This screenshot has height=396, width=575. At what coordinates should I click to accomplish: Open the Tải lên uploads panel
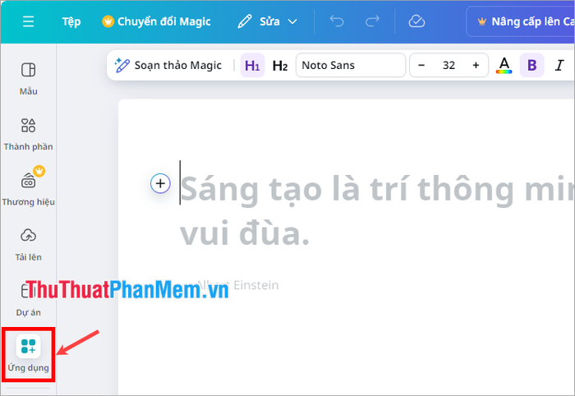(28, 245)
